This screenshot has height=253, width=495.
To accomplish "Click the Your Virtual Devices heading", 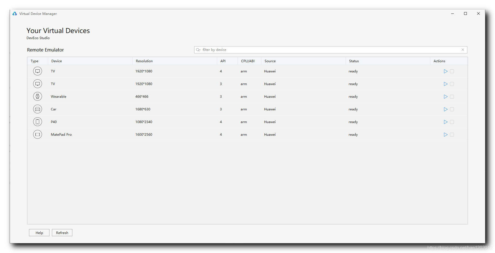I will pos(58,31).
